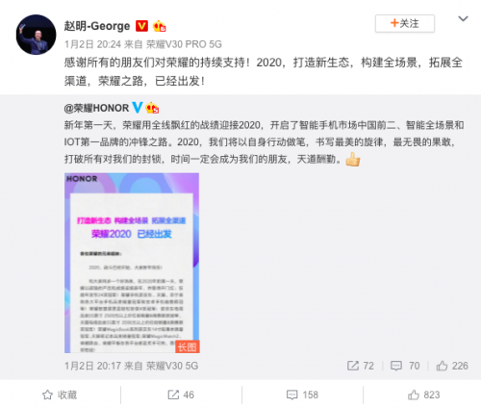481x408 pixels.
Task: Open the original post timestamp 1月2日 20:17
Action: click(x=92, y=366)
